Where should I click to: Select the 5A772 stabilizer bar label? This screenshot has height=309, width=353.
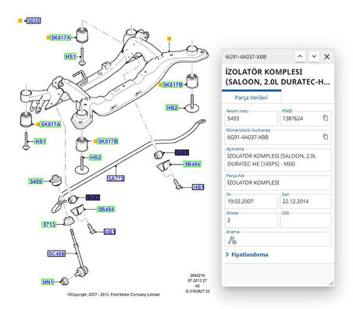pos(116,179)
